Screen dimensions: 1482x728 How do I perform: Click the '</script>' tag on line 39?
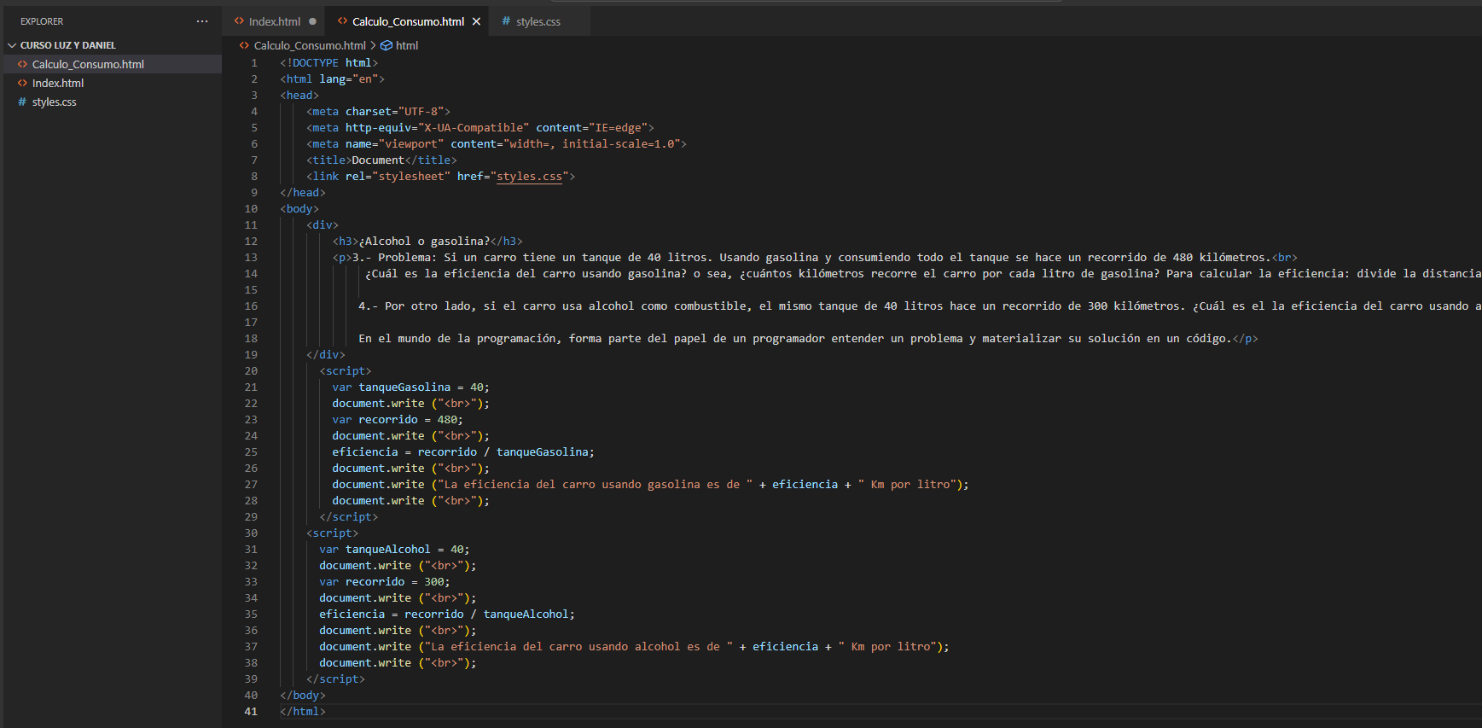click(335, 679)
